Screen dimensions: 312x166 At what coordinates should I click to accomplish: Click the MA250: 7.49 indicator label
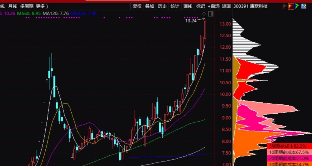click(83, 14)
